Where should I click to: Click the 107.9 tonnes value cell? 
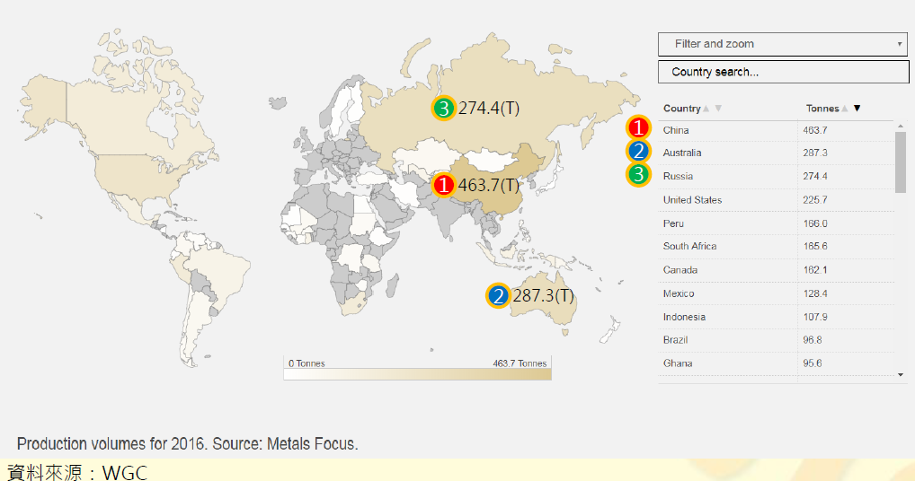click(x=814, y=318)
